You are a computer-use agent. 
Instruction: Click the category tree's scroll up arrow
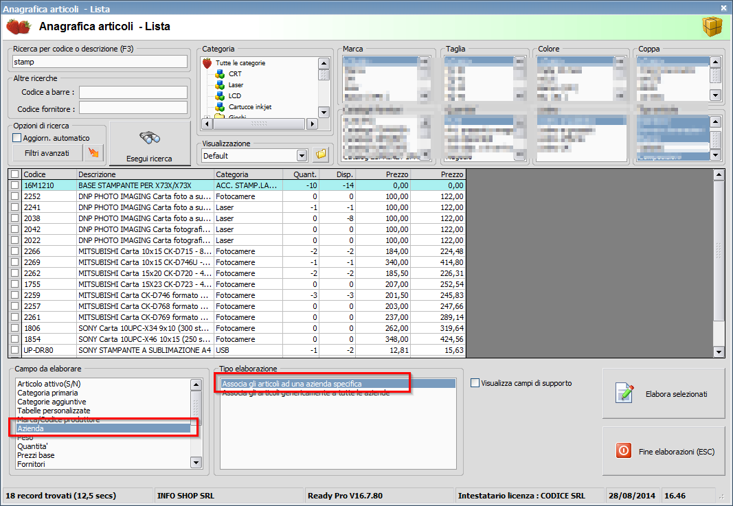click(324, 63)
